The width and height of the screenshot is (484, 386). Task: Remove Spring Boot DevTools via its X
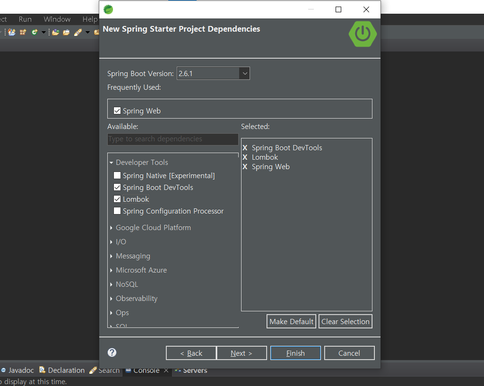[x=245, y=148]
